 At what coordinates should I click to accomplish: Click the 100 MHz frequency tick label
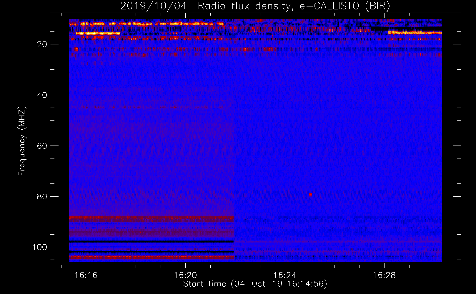[40, 247]
